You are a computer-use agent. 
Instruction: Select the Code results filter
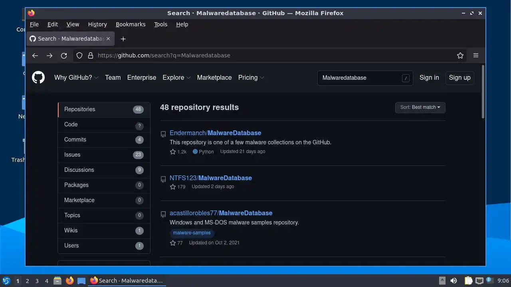pos(104,124)
